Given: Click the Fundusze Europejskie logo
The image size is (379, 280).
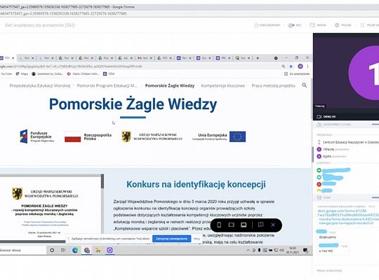Looking at the screenshot, I should (37, 136).
